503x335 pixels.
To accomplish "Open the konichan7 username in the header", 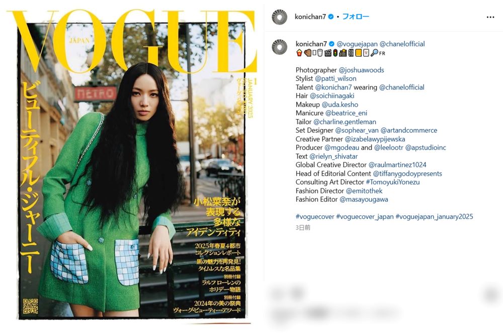I will click(x=310, y=17).
